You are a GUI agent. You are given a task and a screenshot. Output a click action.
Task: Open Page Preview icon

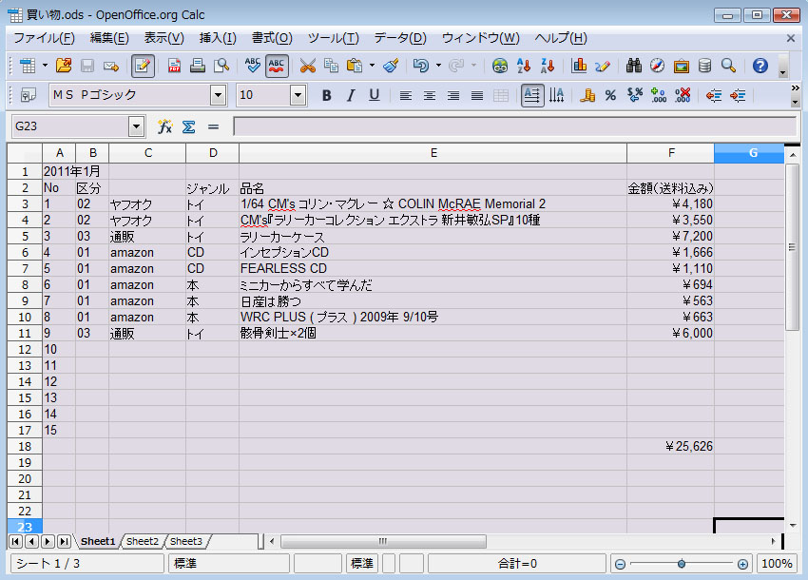click(x=221, y=66)
